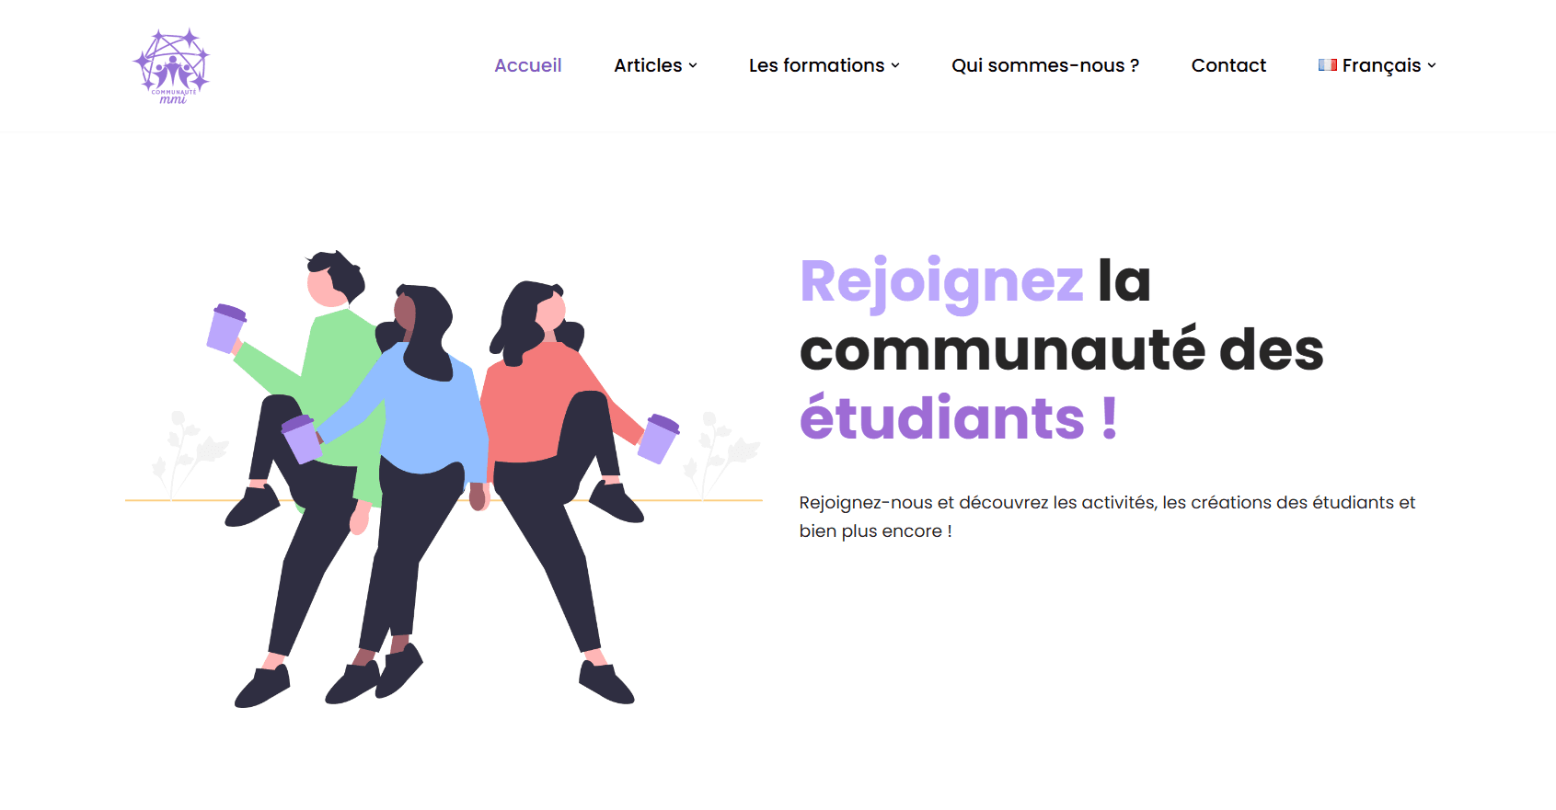1556x810 pixels.
Task: Click the coffee cup beside red-shirt woman
Action: click(659, 439)
